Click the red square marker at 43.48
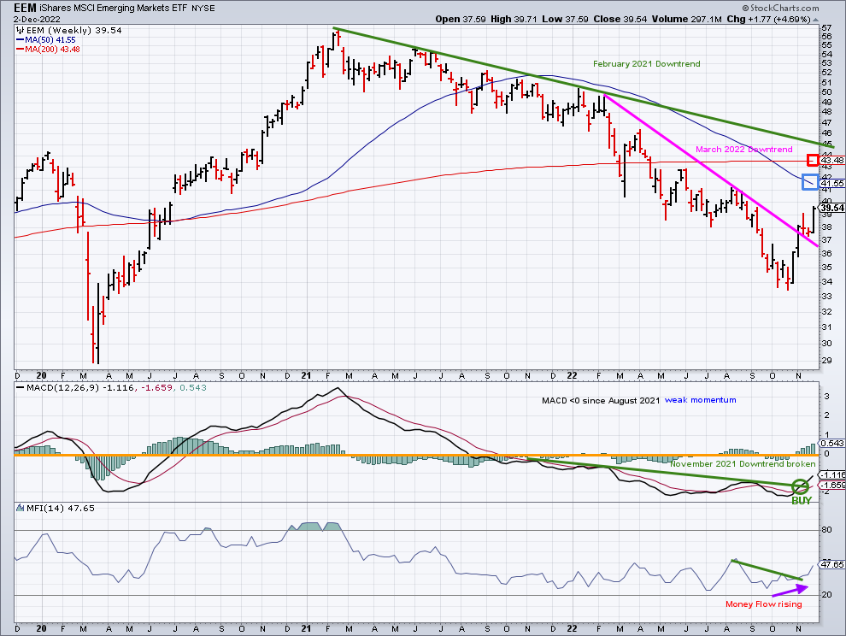 coord(812,160)
